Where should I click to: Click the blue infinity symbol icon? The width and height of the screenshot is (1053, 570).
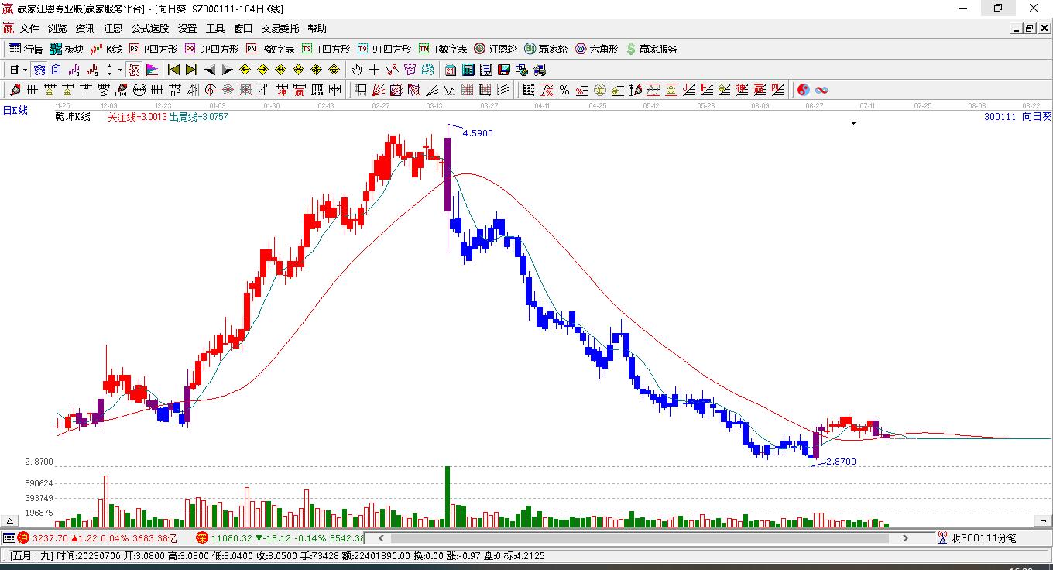[821, 90]
